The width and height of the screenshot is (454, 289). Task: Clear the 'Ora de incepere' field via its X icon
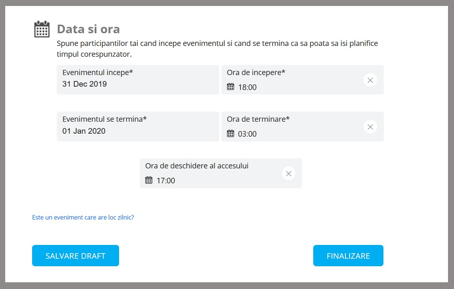(x=370, y=80)
